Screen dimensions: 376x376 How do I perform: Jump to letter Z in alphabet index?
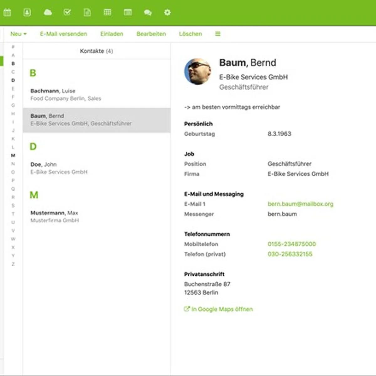[13, 264]
